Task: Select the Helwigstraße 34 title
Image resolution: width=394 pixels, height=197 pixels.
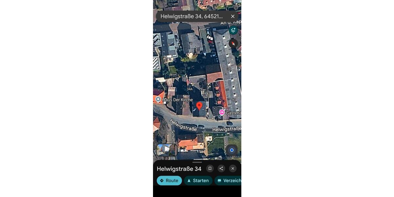Action: [x=179, y=169]
